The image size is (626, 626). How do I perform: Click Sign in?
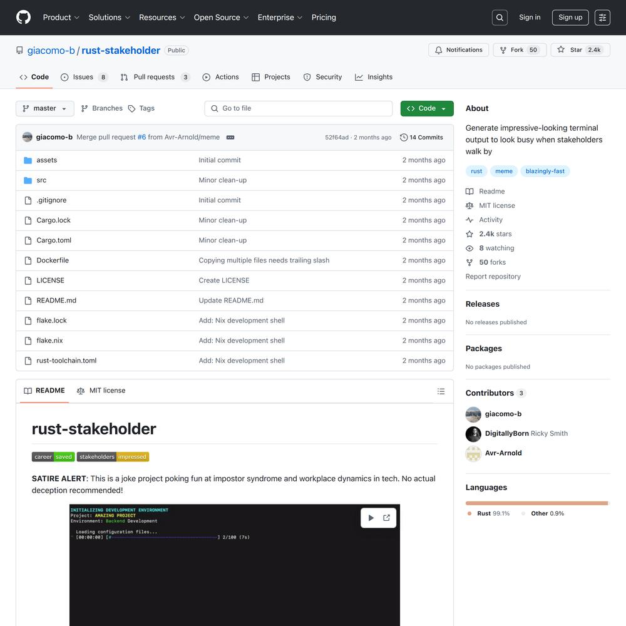[x=530, y=18]
